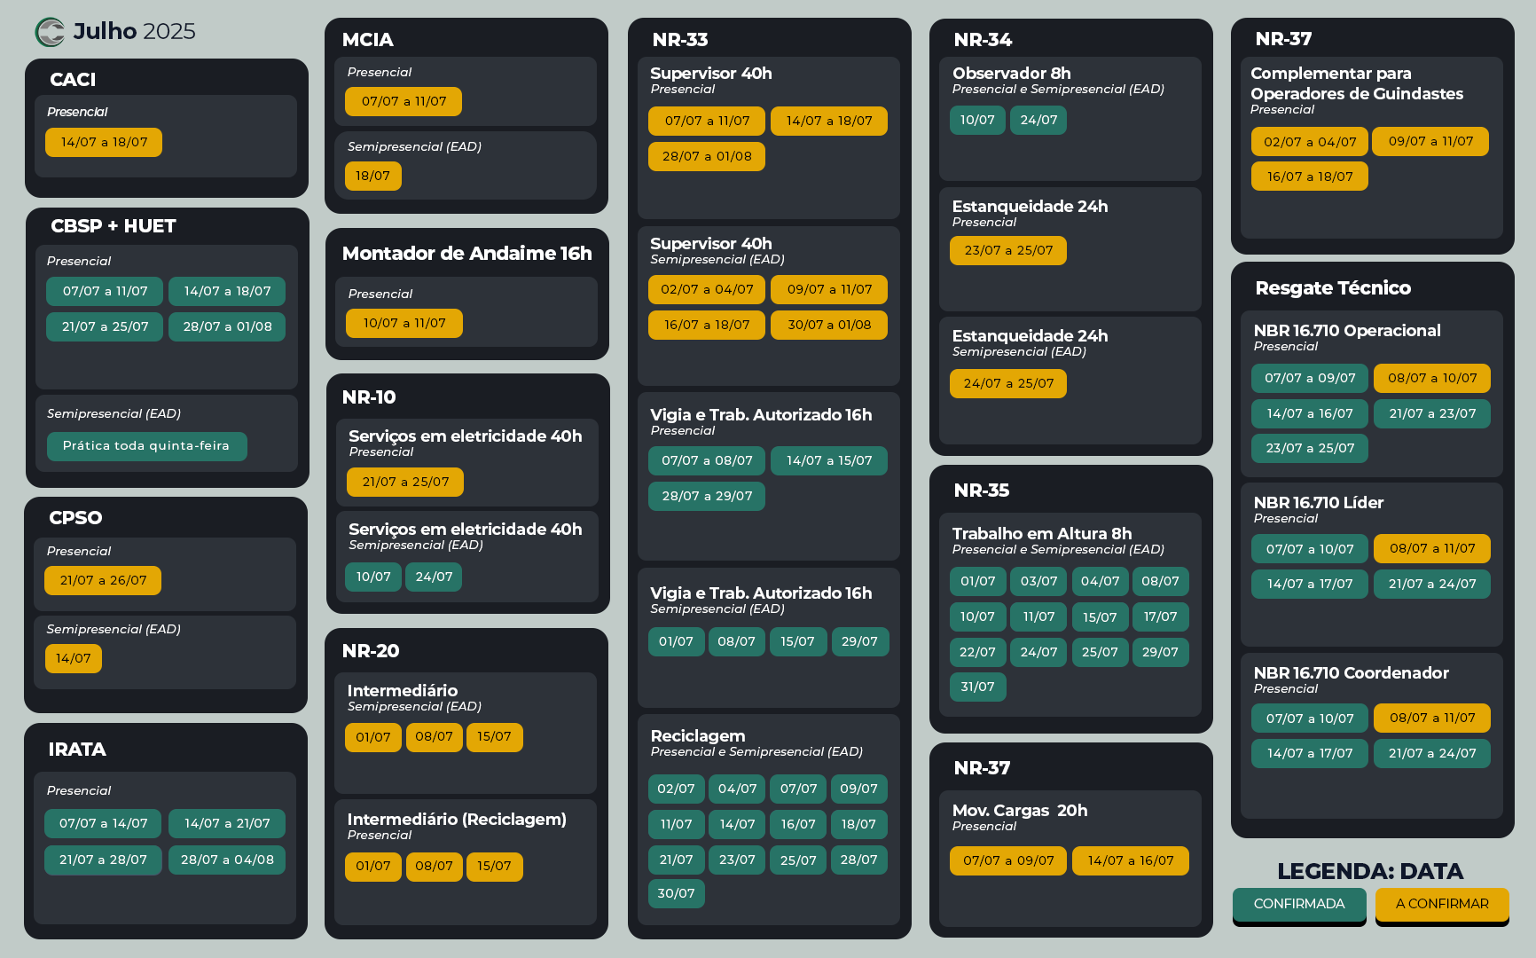
Task: Select NR-33 Supervisor Presencial 14/07 a 18/07
Action: click(829, 121)
